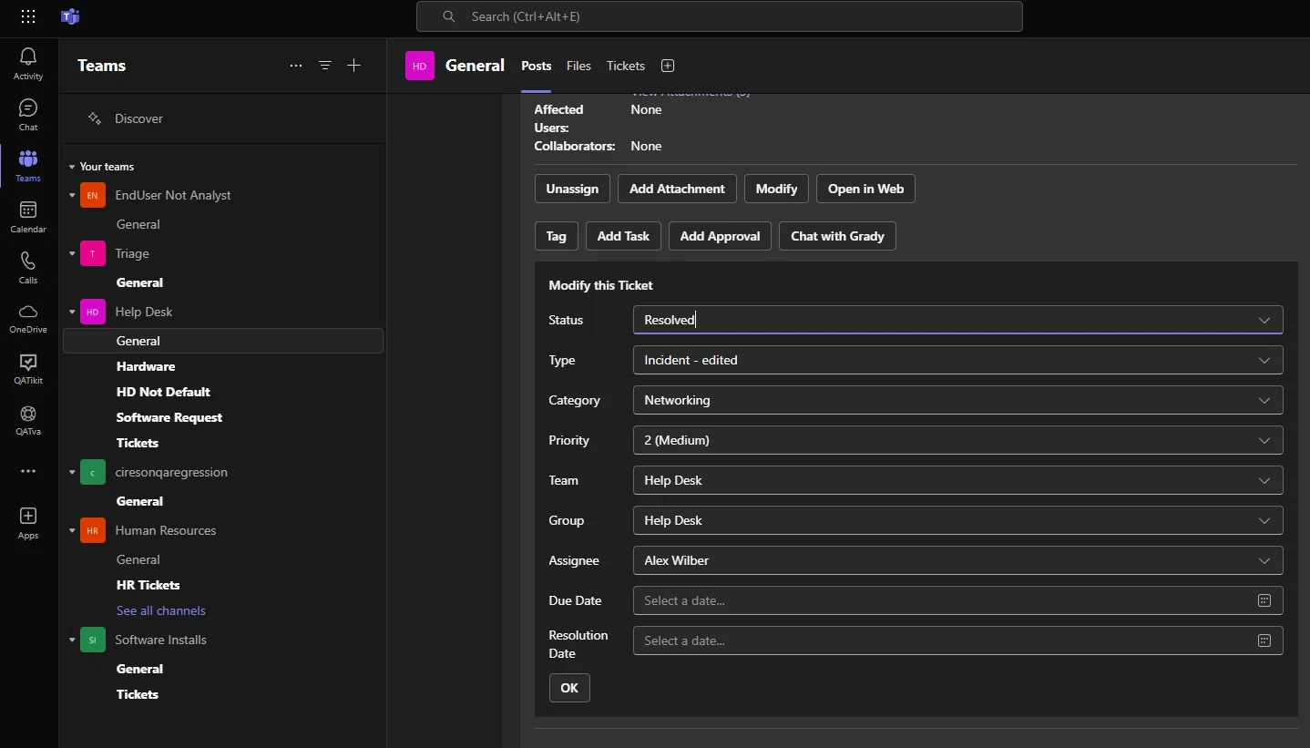This screenshot has width=1310, height=748.
Task: Open the Resolution Date calendar picker icon
Action: point(1264,640)
